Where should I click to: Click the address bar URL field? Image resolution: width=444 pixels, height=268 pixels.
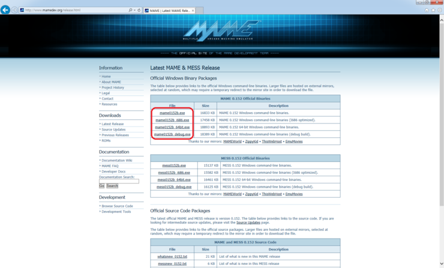[x=74, y=10]
